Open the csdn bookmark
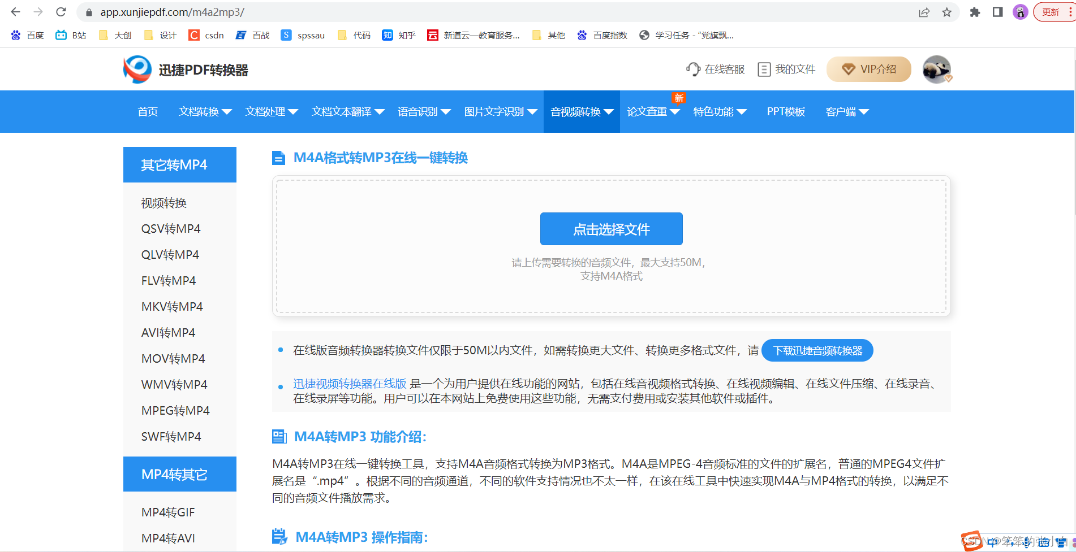This screenshot has width=1076, height=552. (x=206, y=35)
